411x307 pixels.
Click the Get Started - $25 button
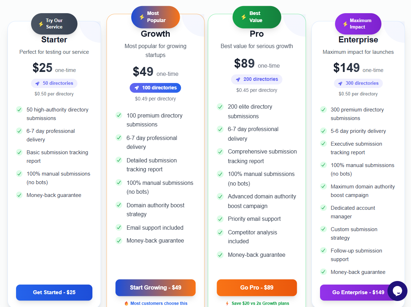(54, 292)
